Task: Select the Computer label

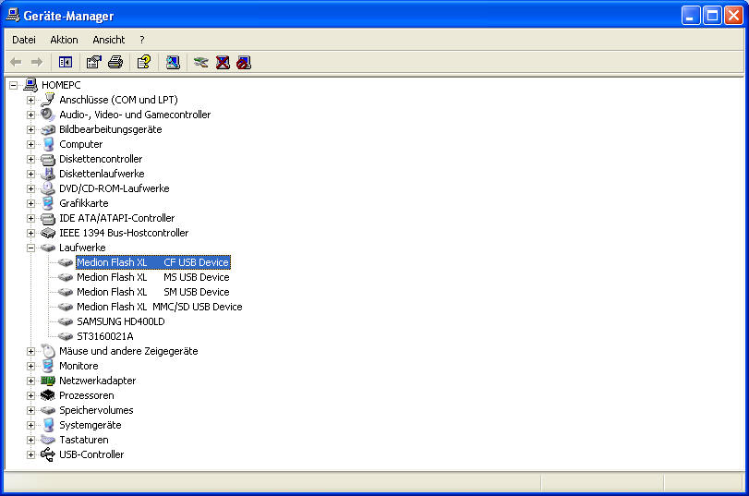Action: pos(80,144)
